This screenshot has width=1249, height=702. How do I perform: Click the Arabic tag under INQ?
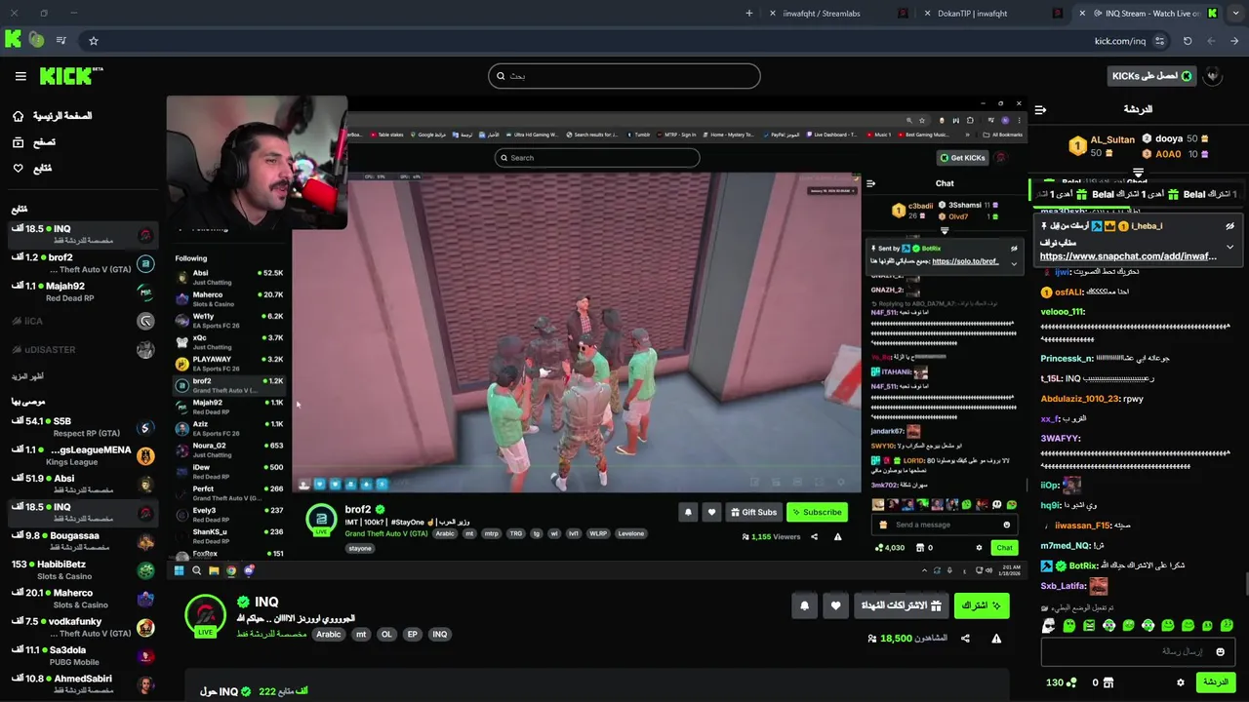pyautogui.click(x=329, y=635)
